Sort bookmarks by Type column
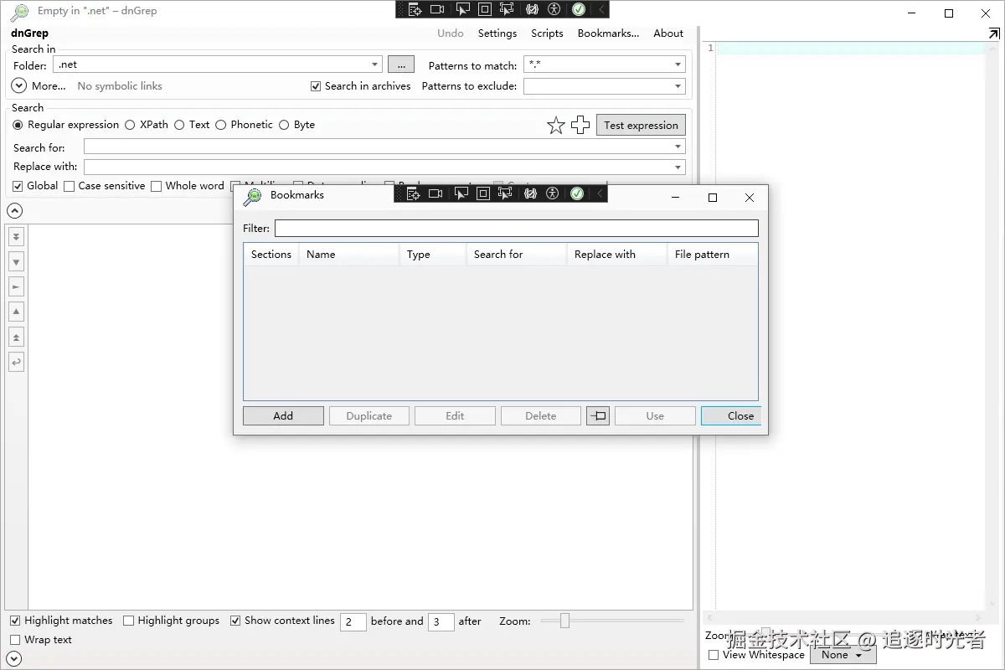The height and width of the screenshot is (670, 1005). [432, 255]
